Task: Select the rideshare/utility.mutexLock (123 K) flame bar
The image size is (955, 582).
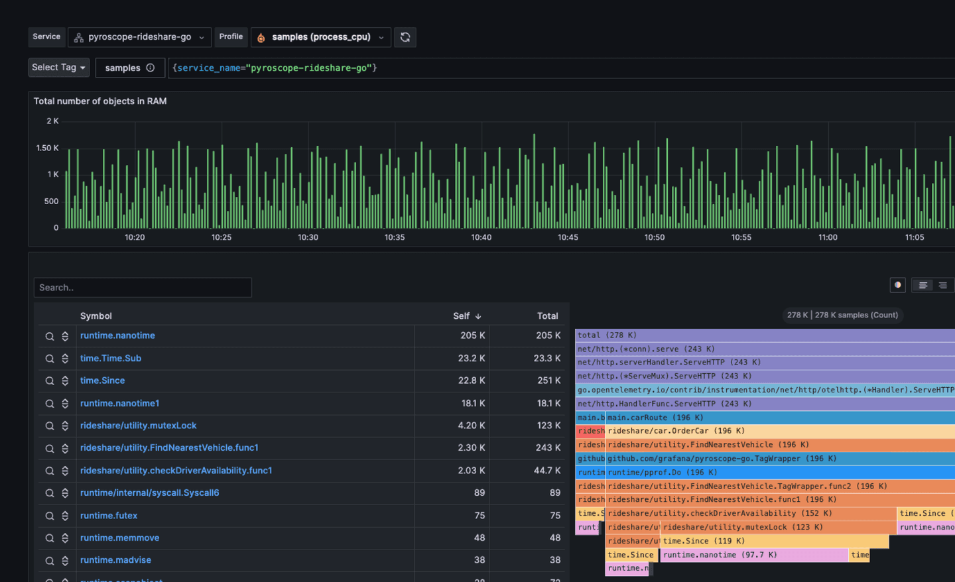Action: [x=779, y=528]
